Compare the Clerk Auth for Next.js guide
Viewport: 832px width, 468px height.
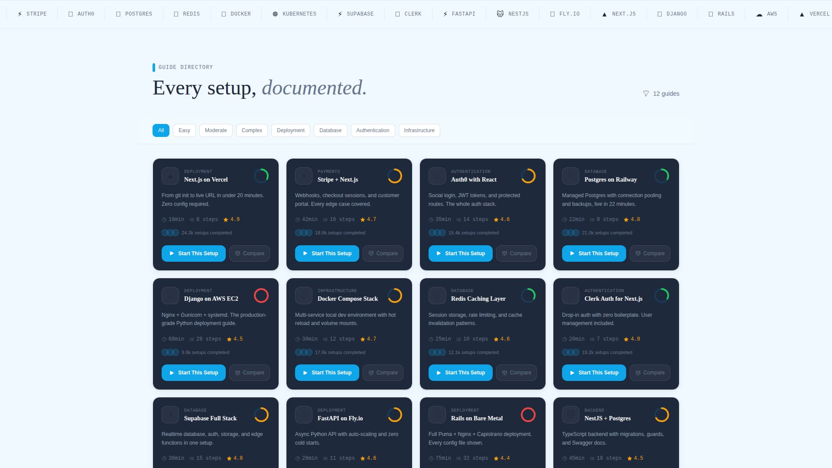coord(650,373)
